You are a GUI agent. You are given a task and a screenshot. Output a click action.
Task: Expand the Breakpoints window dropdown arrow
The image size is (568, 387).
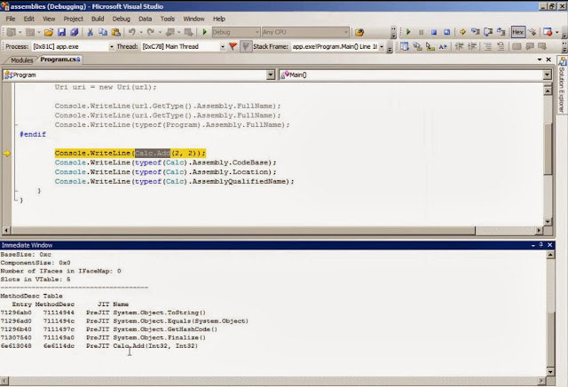(557, 32)
